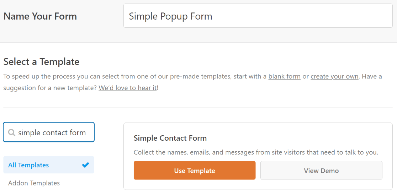This screenshot has width=397, height=193.
Task: Focus the Name Your Form text field
Action: 258,16
